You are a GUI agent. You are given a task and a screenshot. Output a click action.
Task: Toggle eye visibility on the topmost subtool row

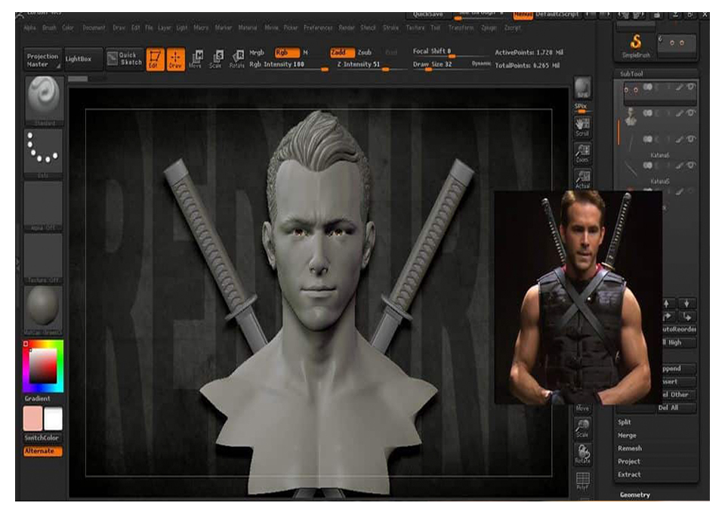[x=691, y=87]
